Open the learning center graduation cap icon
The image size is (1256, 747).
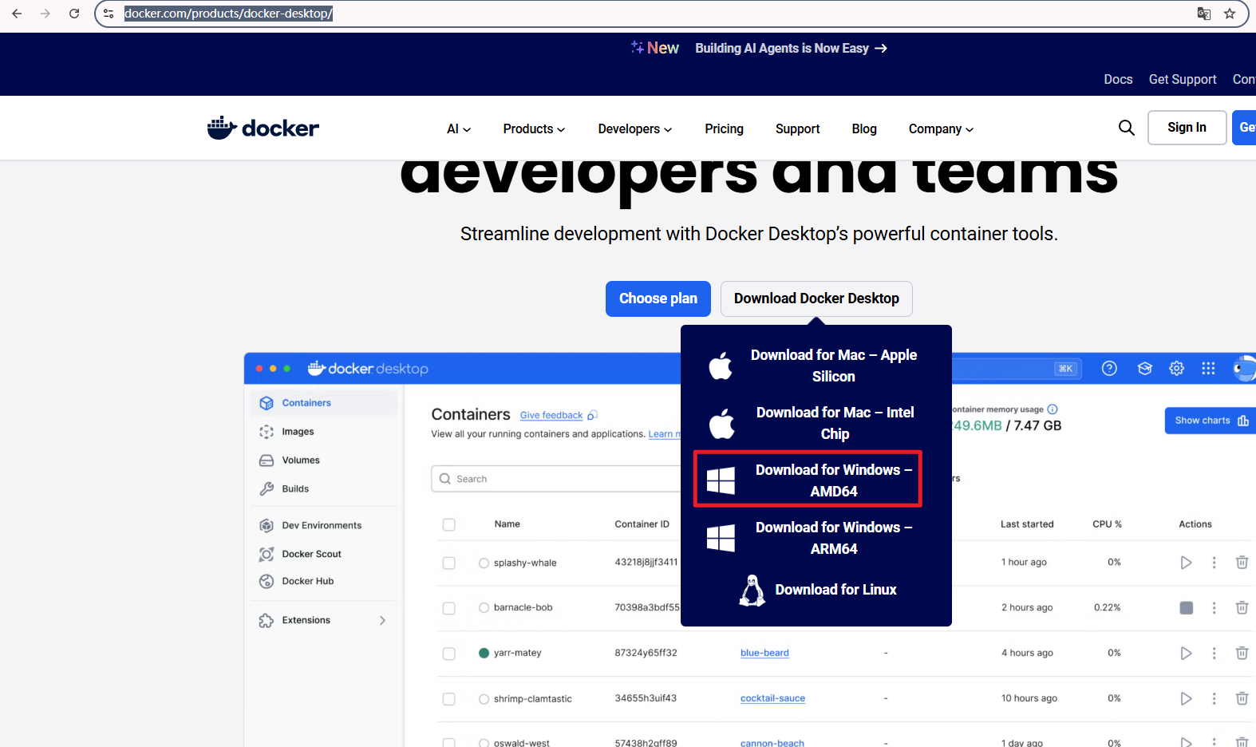(1145, 368)
